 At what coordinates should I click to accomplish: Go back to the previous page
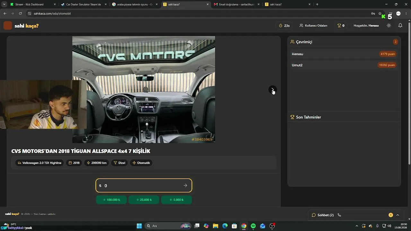(x=5, y=13)
